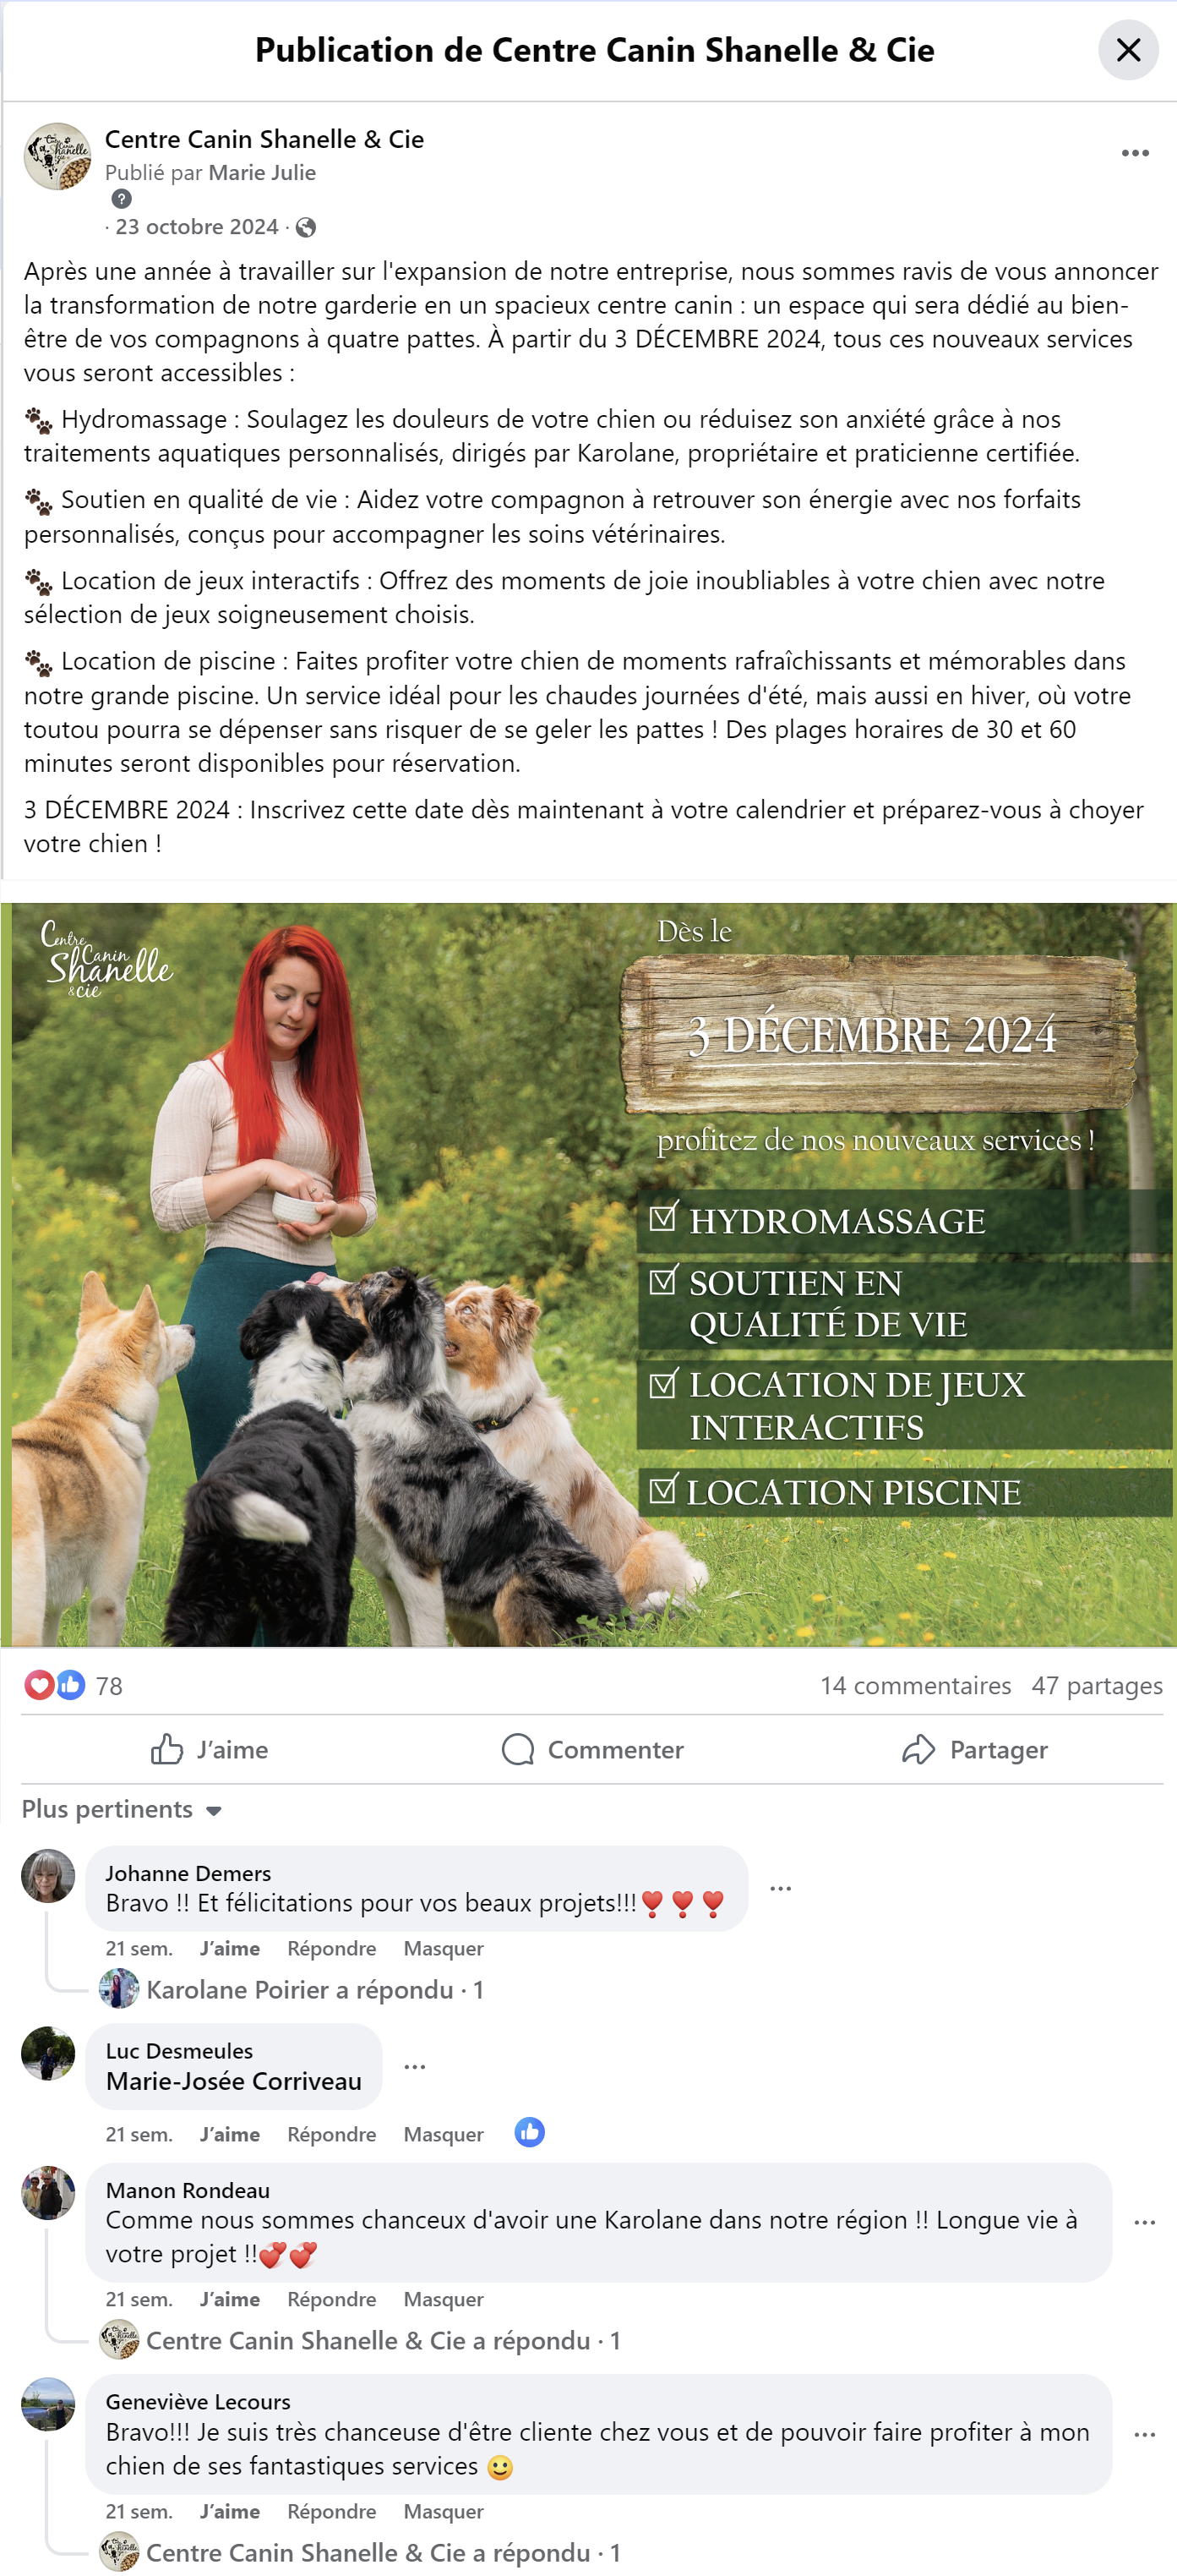Click the Partager button
The image size is (1177, 2576).
pyautogui.click(x=974, y=1749)
